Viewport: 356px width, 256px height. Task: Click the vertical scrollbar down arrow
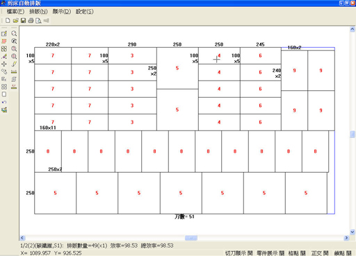[353, 232]
